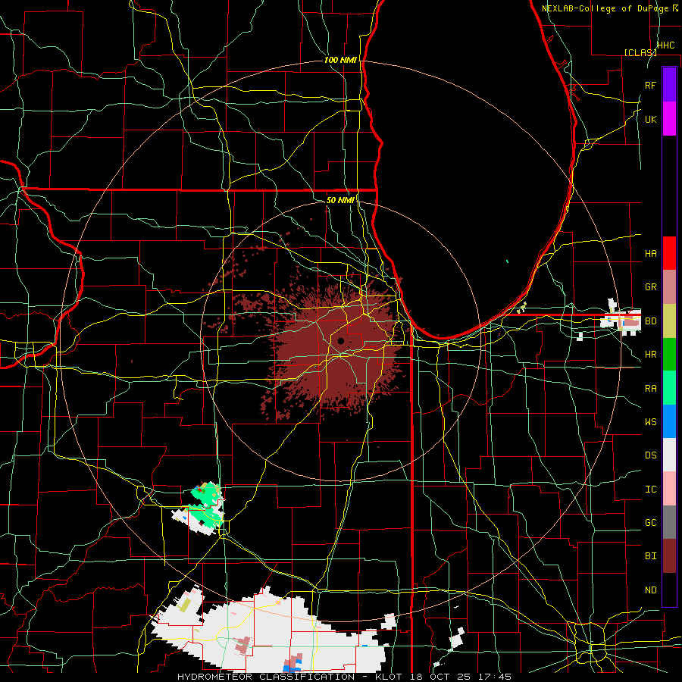682x682 pixels.
Task: Click the DS legend label
Action: (x=650, y=455)
